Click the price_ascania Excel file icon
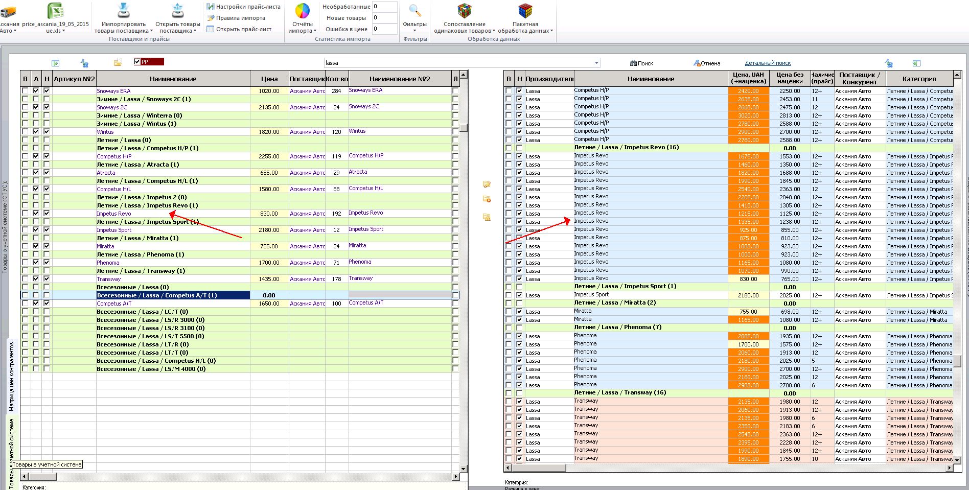Image resolution: width=969 pixels, height=490 pixels. coord(55,11)
